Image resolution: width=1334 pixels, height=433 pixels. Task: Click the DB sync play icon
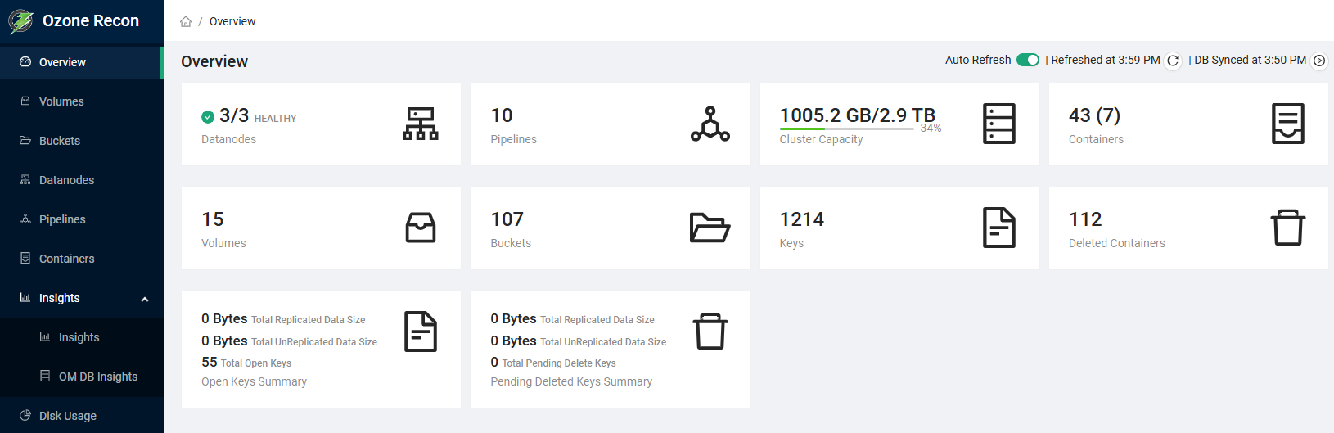point(1319,61)
